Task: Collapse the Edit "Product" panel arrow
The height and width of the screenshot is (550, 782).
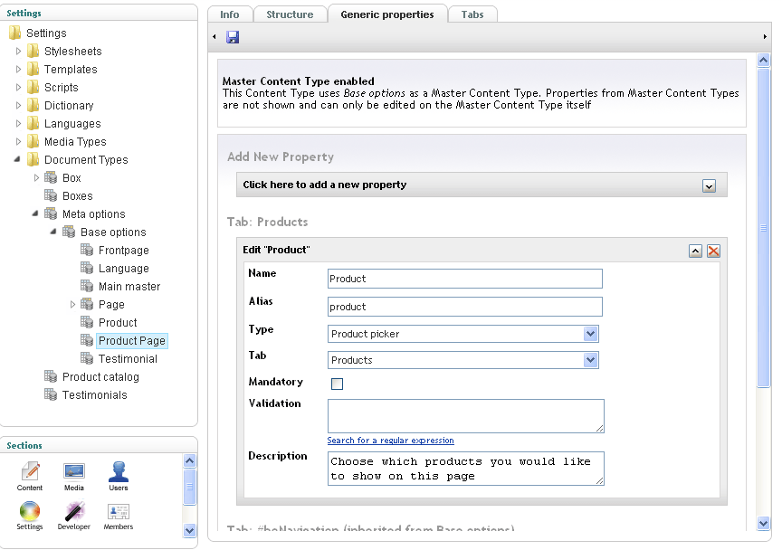Action: (x=696, y=251)
